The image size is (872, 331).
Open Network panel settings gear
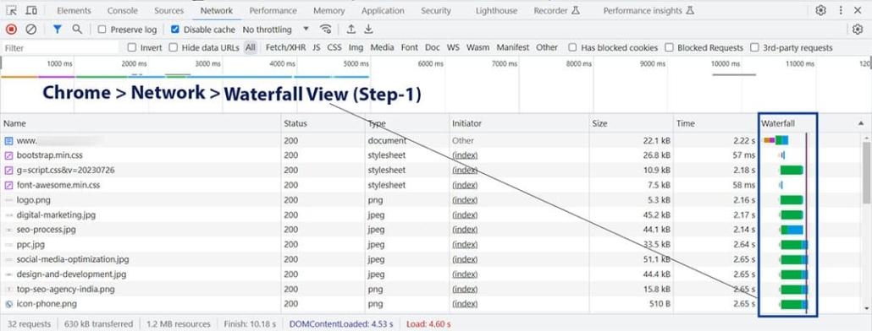coord(858,30)
